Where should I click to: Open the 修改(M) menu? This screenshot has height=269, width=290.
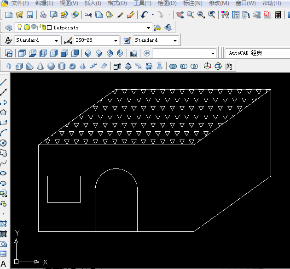(x=219, y=3)
